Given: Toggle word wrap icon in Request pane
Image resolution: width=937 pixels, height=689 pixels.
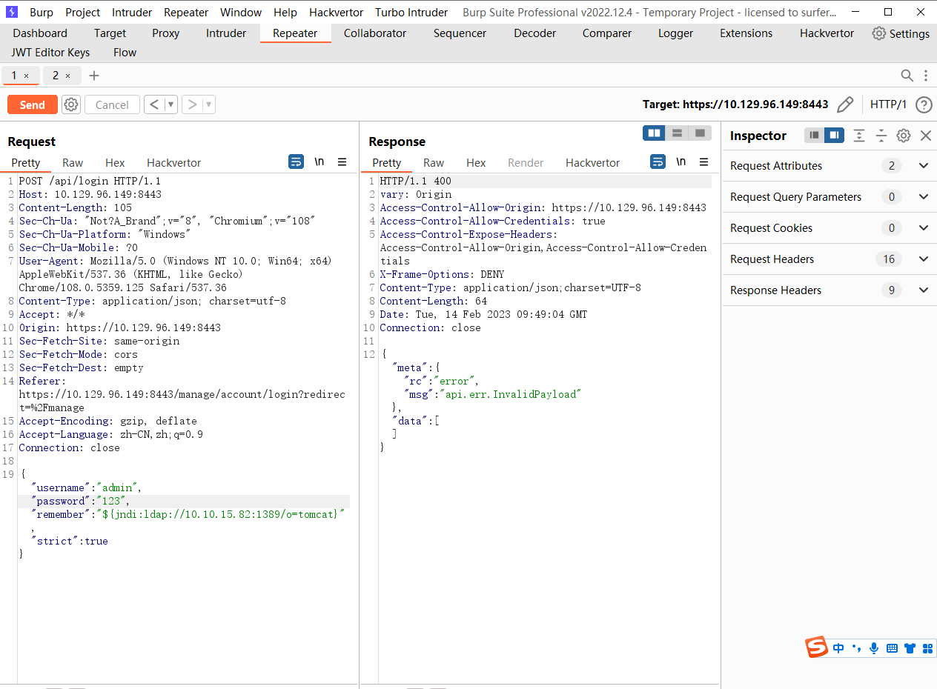Looking at the screenshot, I should (297, 162).
